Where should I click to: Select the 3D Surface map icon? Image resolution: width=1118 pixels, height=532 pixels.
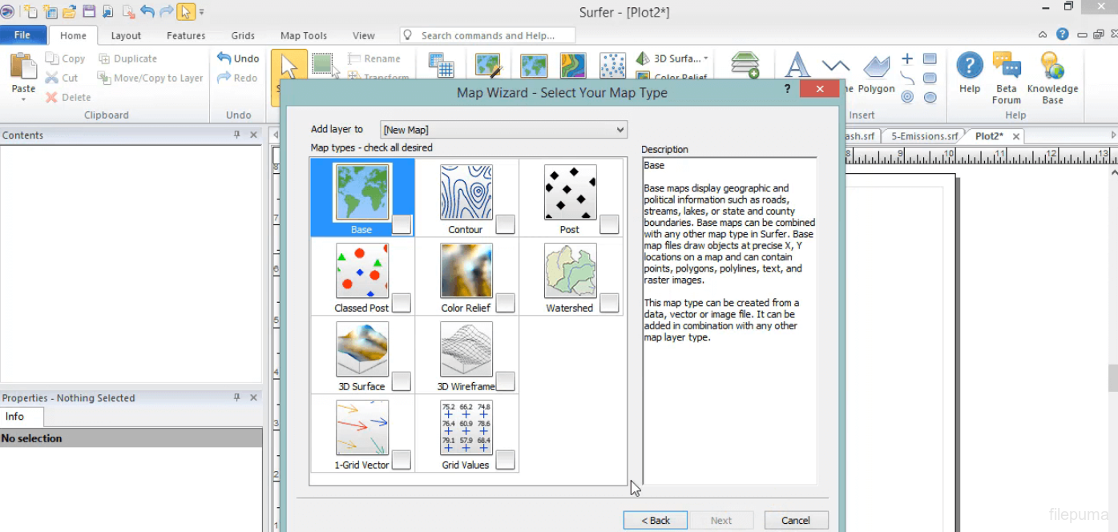[362, 349]
